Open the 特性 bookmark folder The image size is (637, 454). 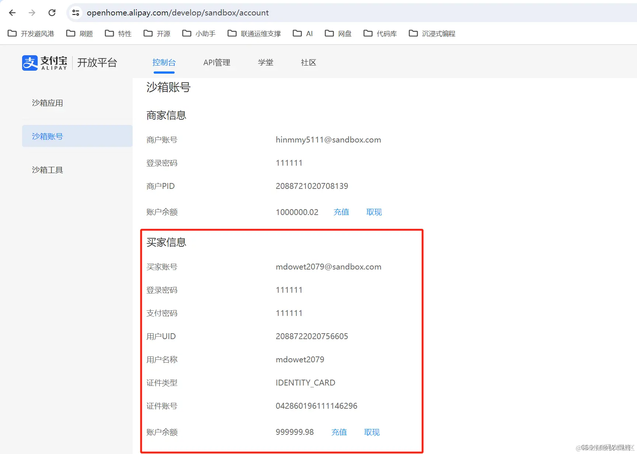pos(118,34)
